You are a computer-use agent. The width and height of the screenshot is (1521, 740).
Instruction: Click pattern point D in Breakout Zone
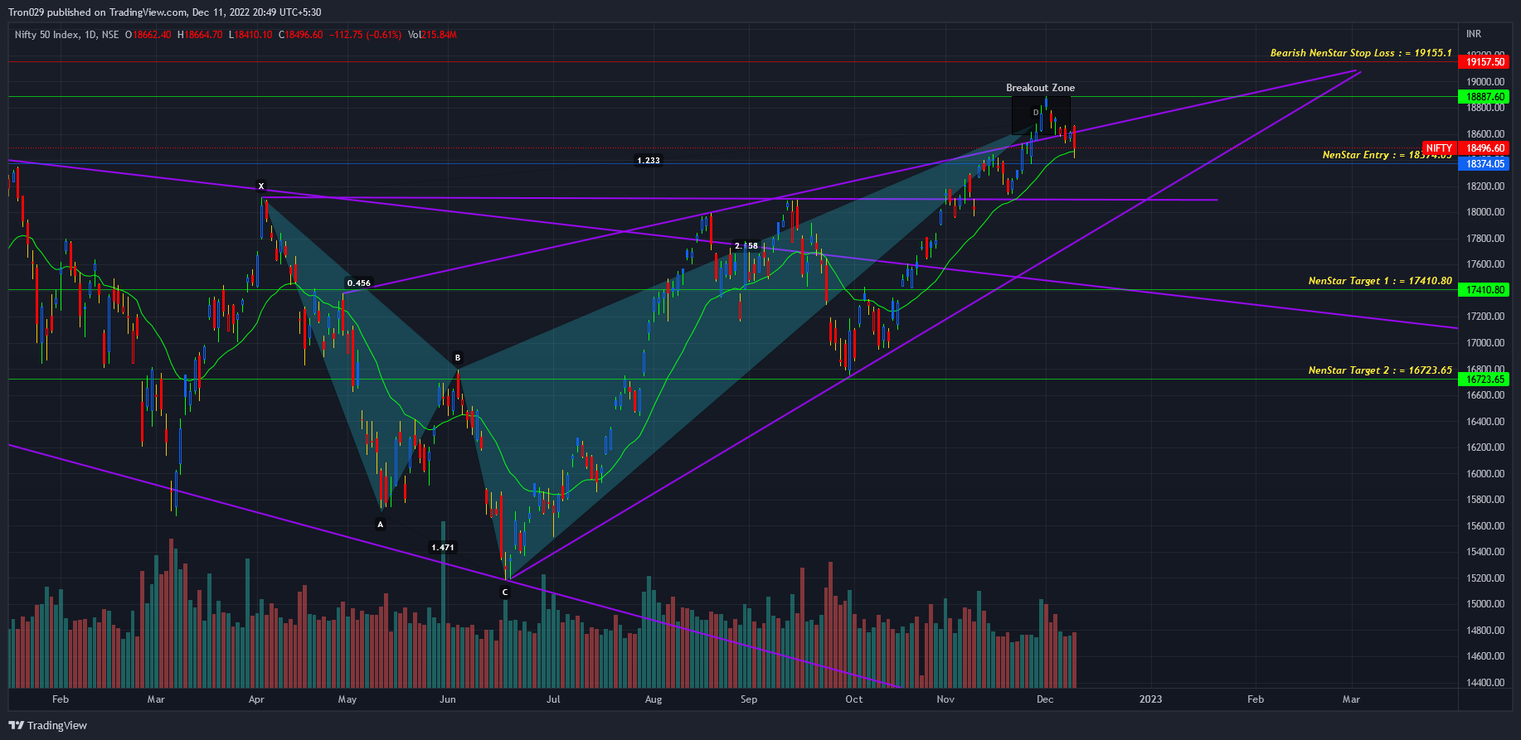[x=1036, y=112]
